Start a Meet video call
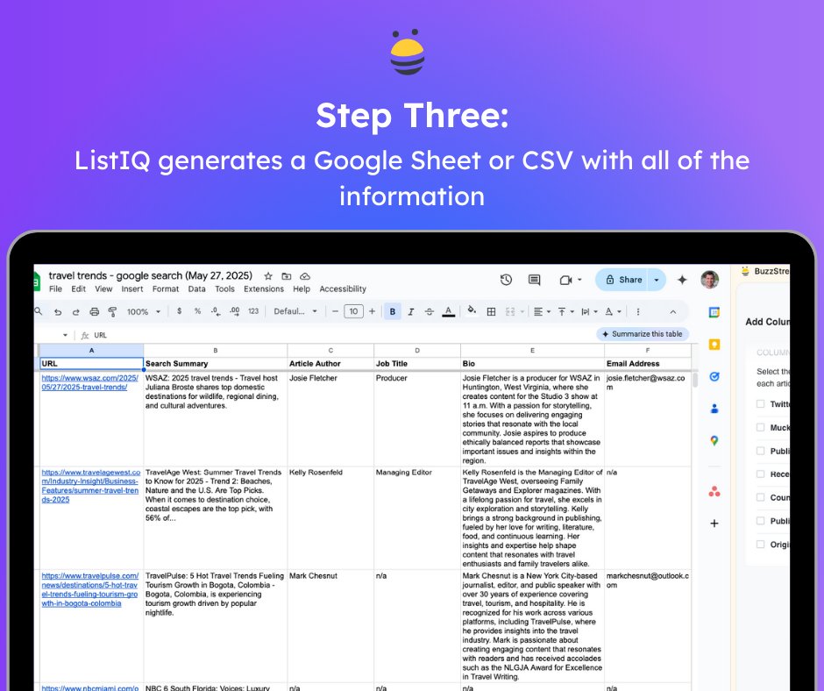Screen dimensions: 824x691 click(565, 280)
